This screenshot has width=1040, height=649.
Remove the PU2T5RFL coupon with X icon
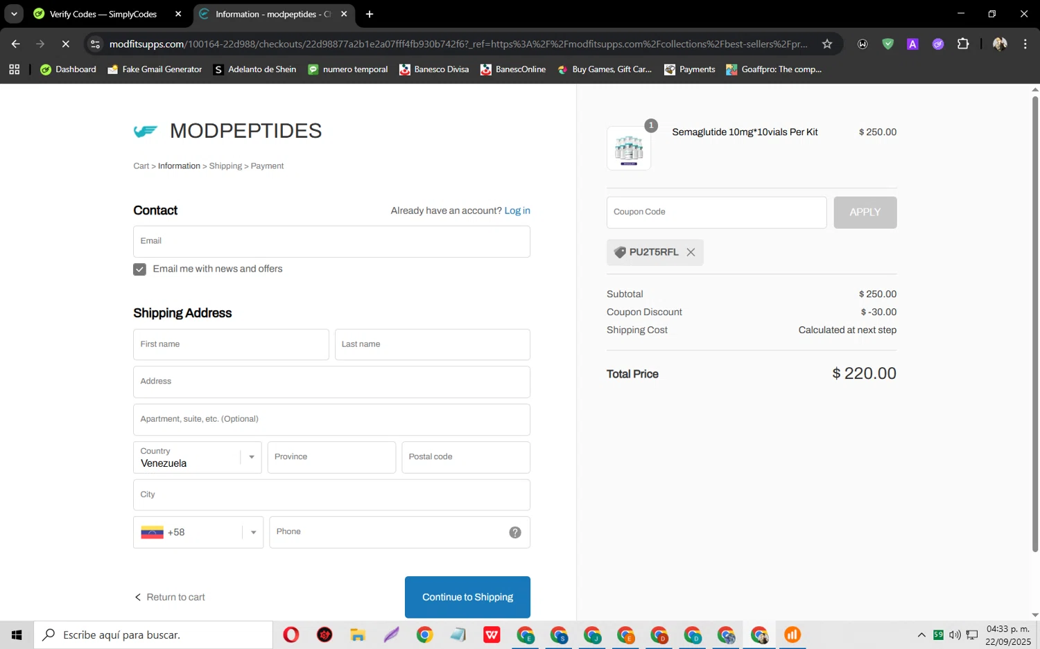(691, 252)
